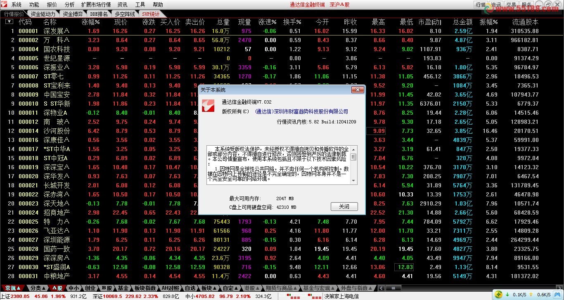This screenshot has width=564, height=300.
Task: Click the 决策家上海电信 server status text
Action: [x=341, y=296]
